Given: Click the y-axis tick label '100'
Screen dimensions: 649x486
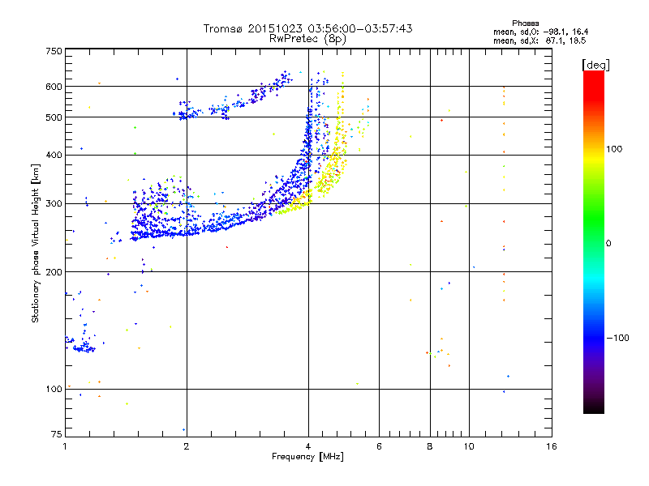Looking at the screenshot, I should coord(54,390).
